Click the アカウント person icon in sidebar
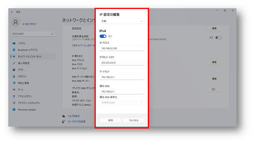The width and height of the screenshot is (253, 143). click(x=14, y=76)
